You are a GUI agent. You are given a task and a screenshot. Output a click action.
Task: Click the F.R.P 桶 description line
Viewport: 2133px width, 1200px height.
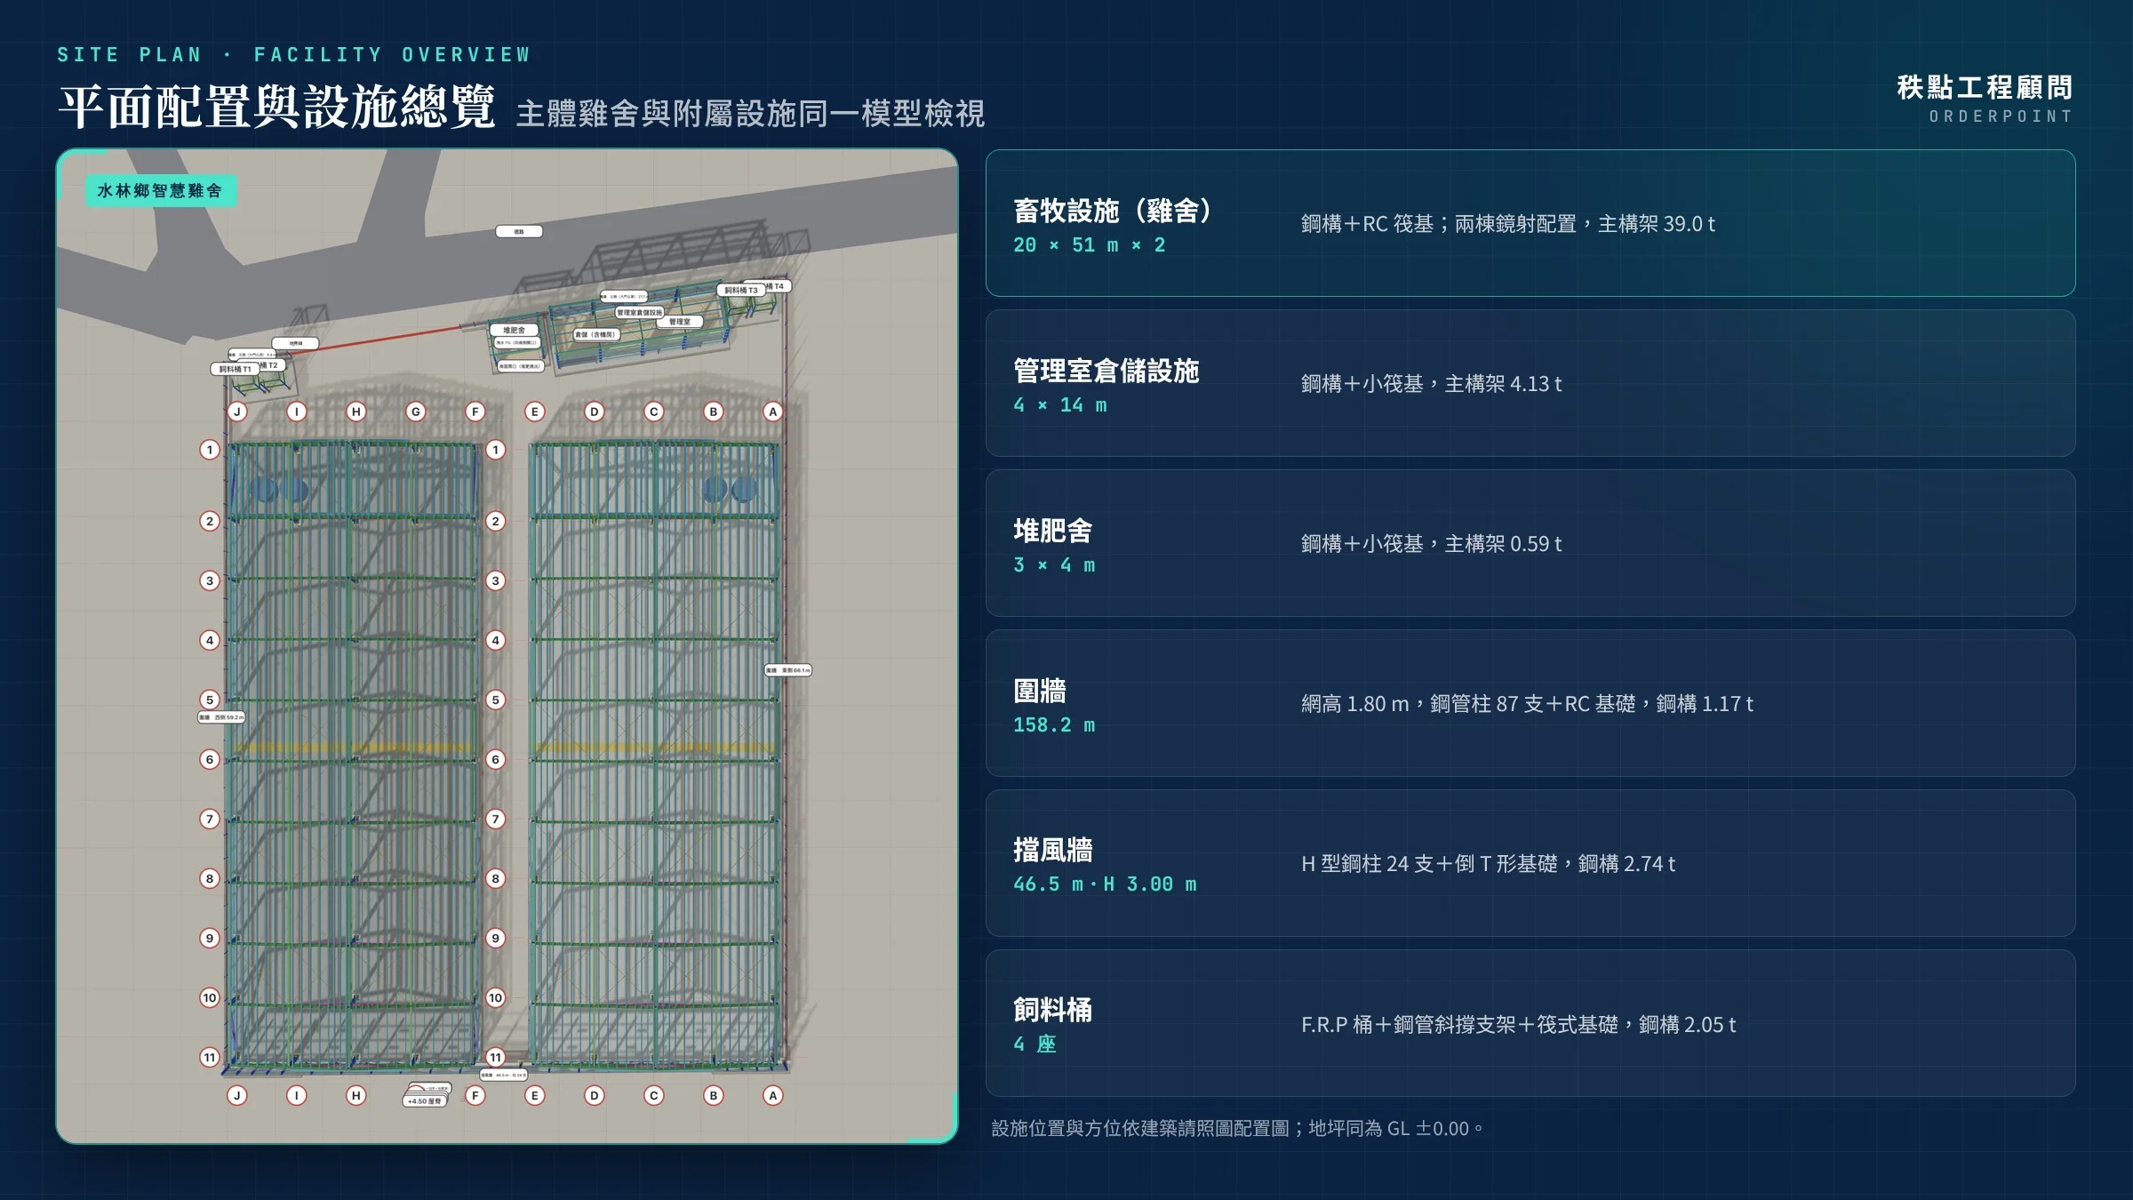1519,1025
